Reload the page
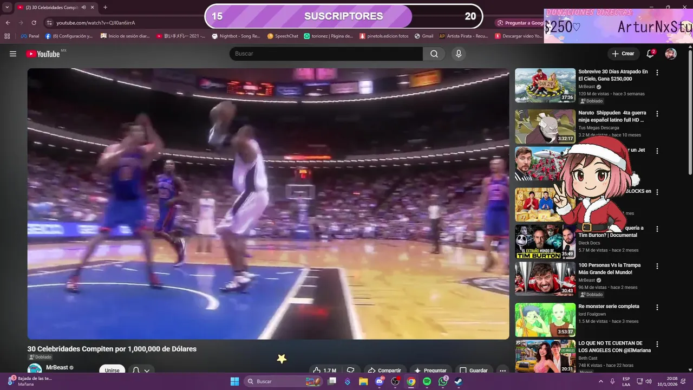 point(34,23)
